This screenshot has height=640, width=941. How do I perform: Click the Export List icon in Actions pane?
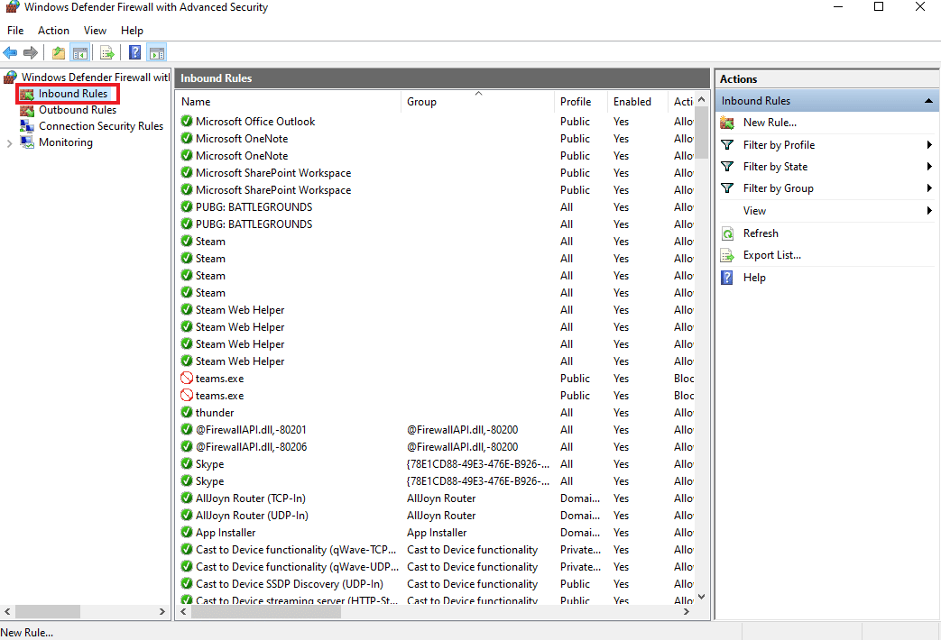click(x=727, y=255)
